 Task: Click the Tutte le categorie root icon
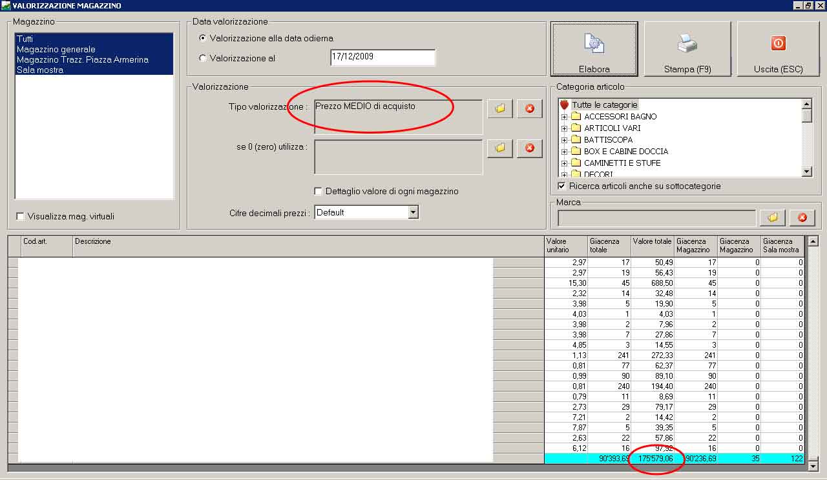click(565, 105)
